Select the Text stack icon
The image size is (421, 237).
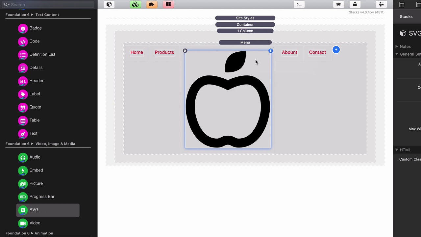23,134
